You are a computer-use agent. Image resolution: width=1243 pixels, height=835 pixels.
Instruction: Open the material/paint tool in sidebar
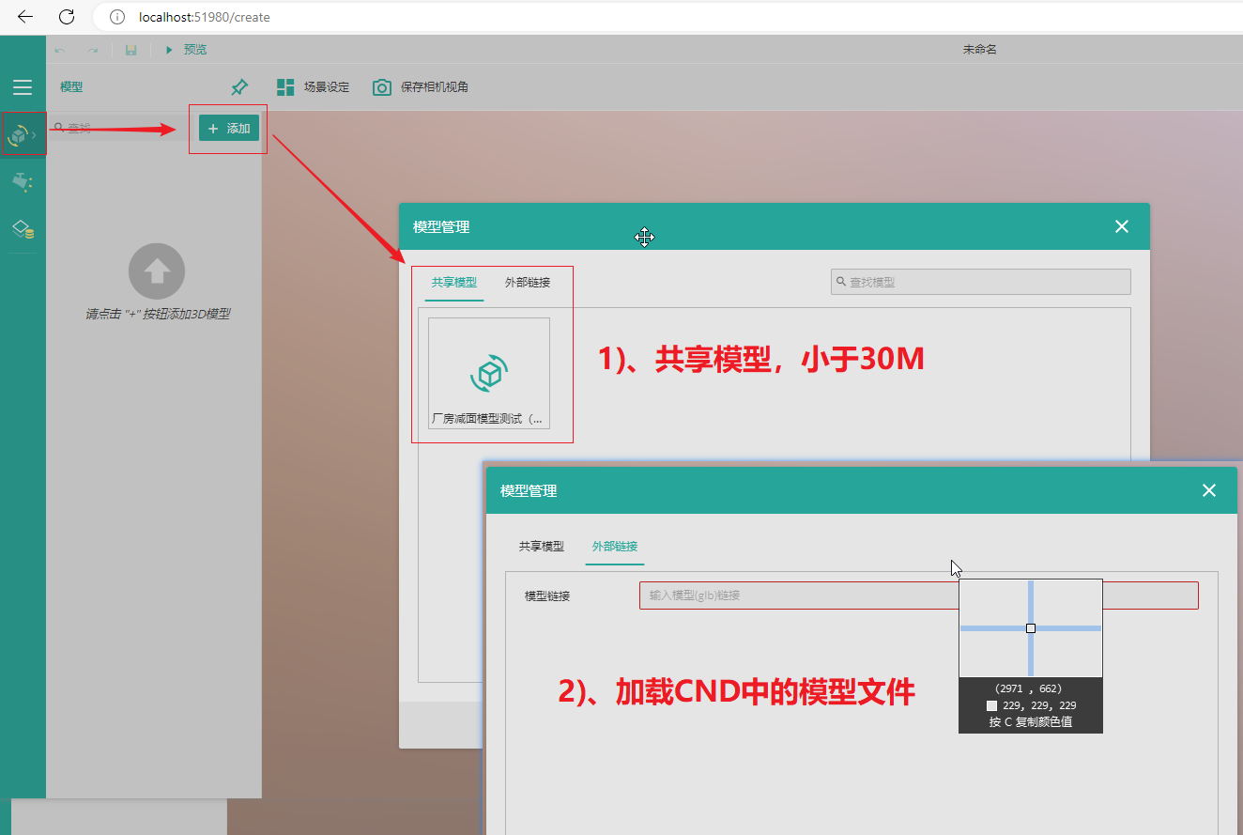[21, 181]
